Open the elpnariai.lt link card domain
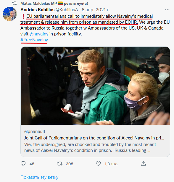Image resolution: width=174 pixels, height=182 pixels. pos(35,131)
